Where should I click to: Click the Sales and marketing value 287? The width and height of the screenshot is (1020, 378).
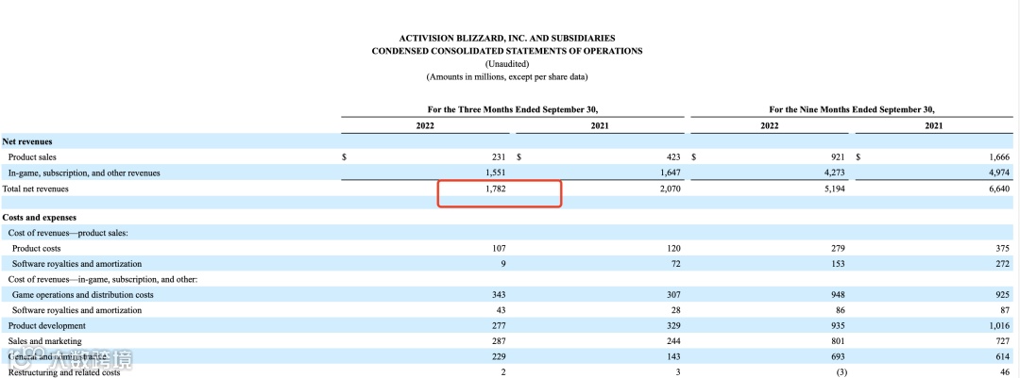tap(500, 341)
